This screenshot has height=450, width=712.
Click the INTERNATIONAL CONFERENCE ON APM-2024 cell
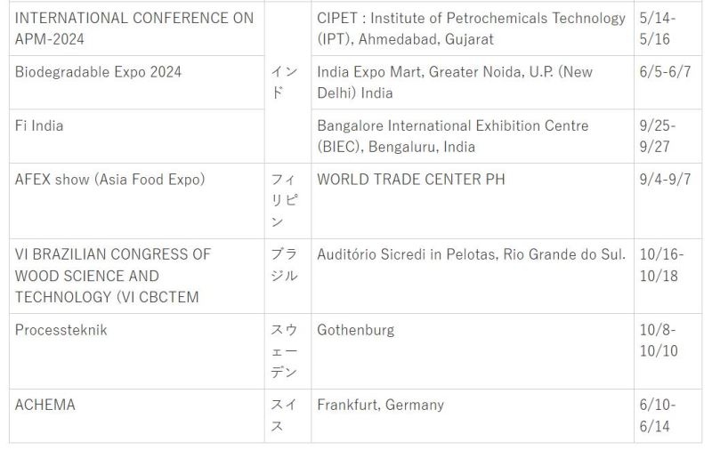pos(134,28)
